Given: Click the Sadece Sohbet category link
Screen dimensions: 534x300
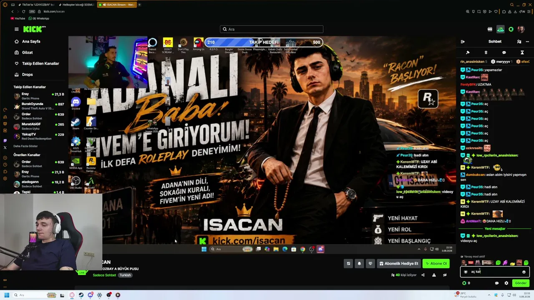Looking at the screenshot, I should click(104, 275).
